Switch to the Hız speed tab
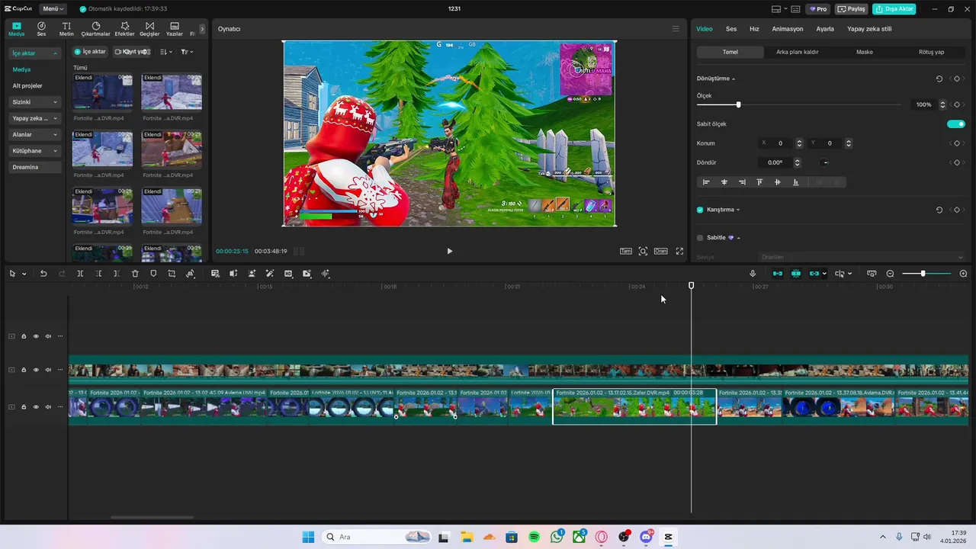Image resolution: width=976 pixels, height=549 pixels. coord(754,29)
